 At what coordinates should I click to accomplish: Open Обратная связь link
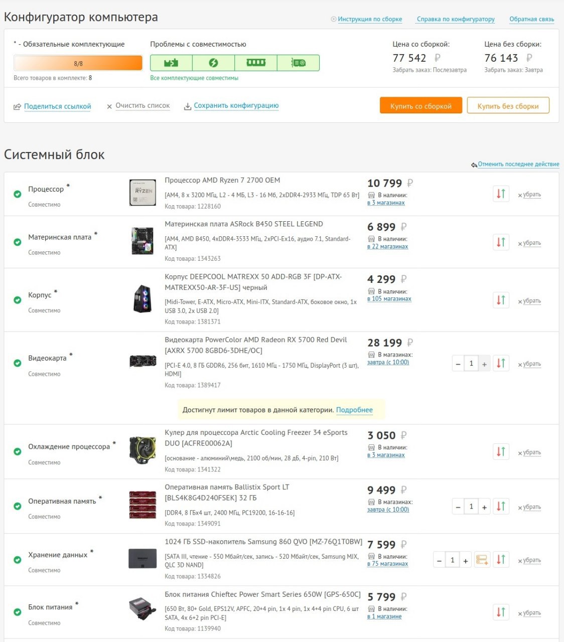[x=532, y=19]
